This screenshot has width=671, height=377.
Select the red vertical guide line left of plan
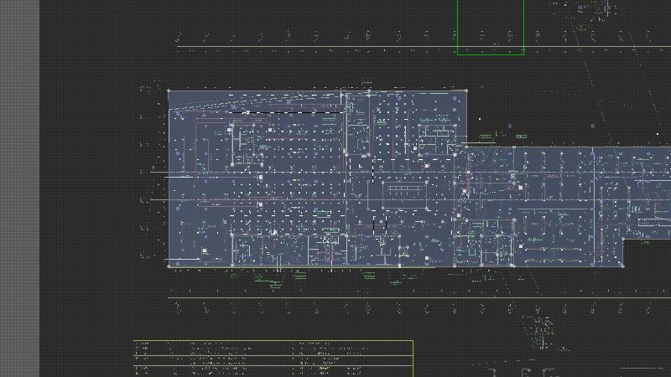tap(134, 209)
